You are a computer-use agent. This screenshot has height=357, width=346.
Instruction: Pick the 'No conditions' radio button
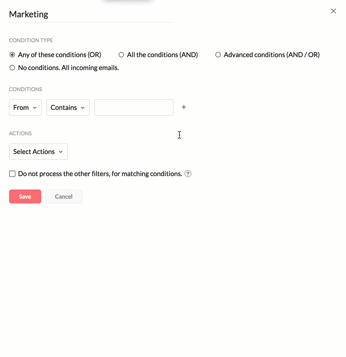[12, 68]
